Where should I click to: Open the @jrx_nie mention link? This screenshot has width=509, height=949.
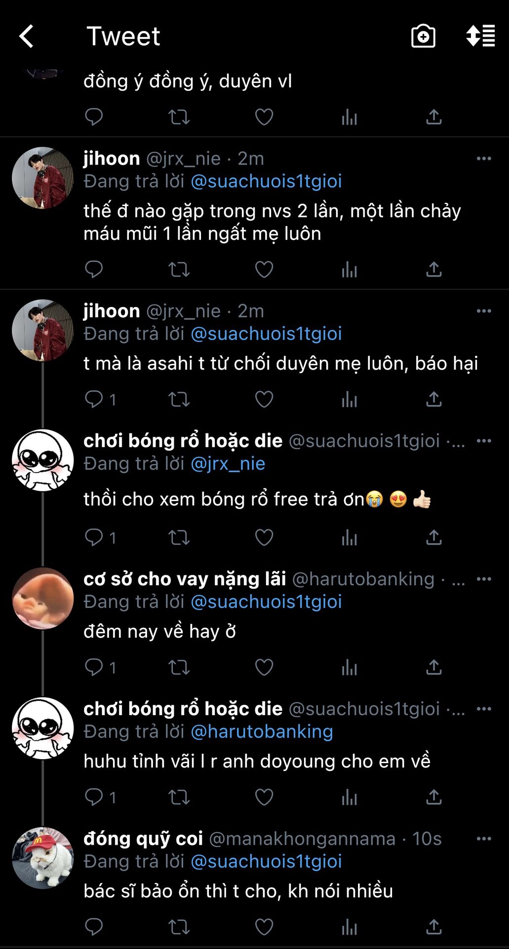pyautogui.click(x=228, y=464)
